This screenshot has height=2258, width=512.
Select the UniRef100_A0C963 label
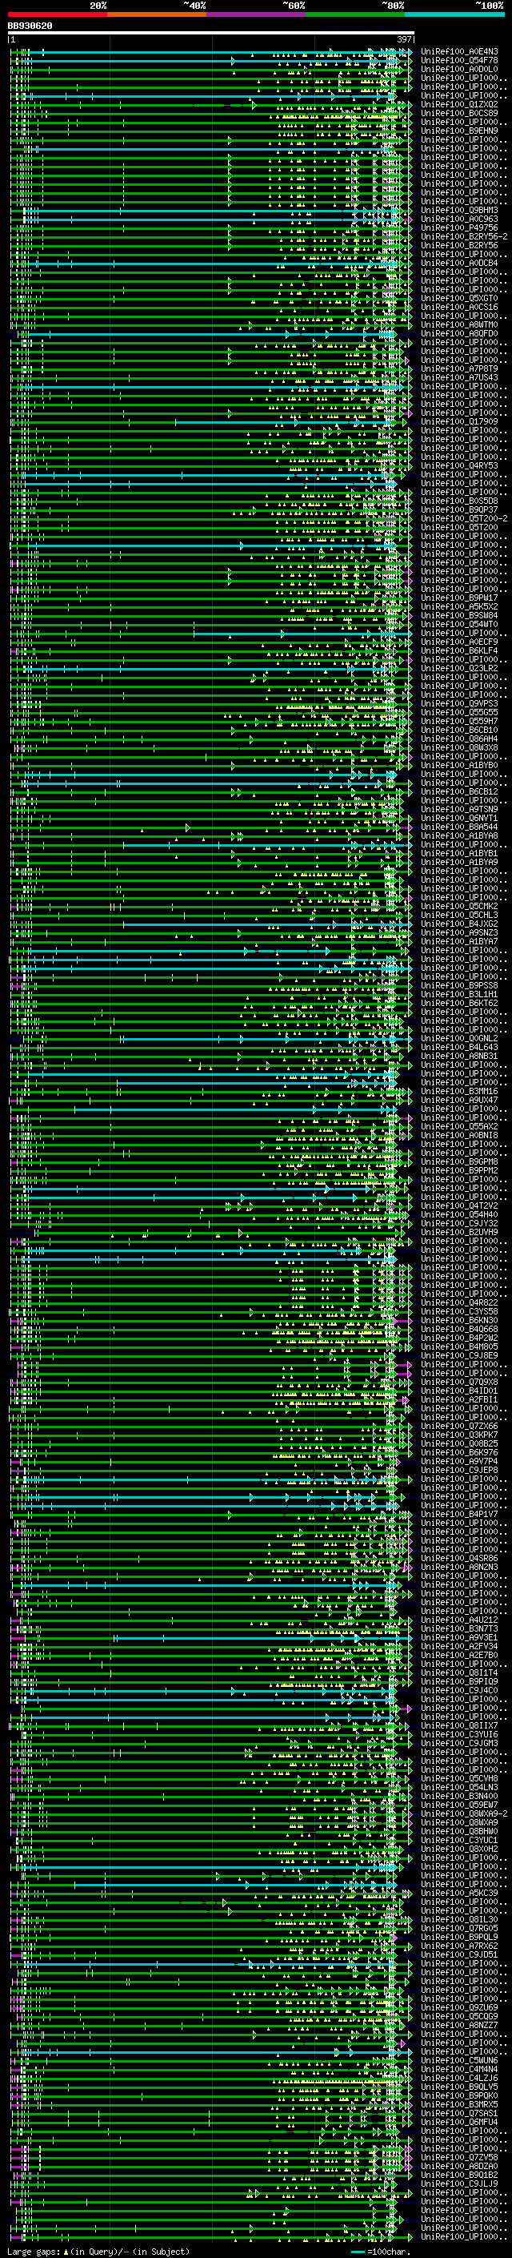point(458,219)
